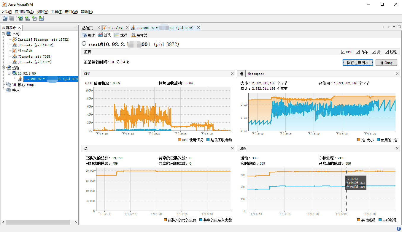Collapse the 远程 tree node

coord(3,67)
